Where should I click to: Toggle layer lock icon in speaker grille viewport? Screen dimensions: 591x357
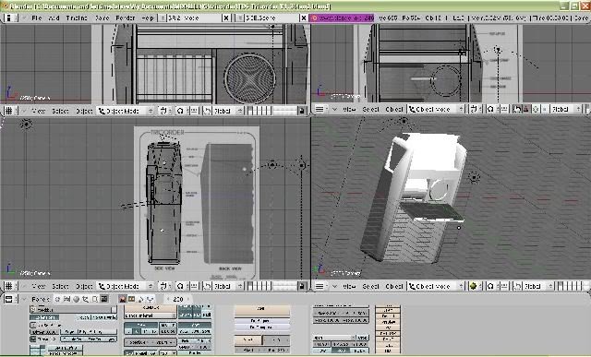(x=302, y=111)
